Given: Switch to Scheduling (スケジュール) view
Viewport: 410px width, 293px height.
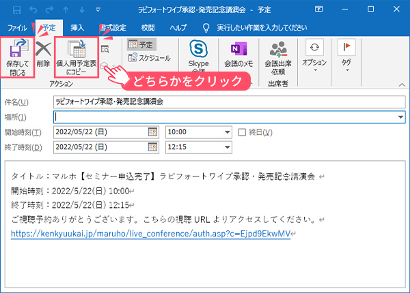Looking at the screenshot, I should coord(150,58).
